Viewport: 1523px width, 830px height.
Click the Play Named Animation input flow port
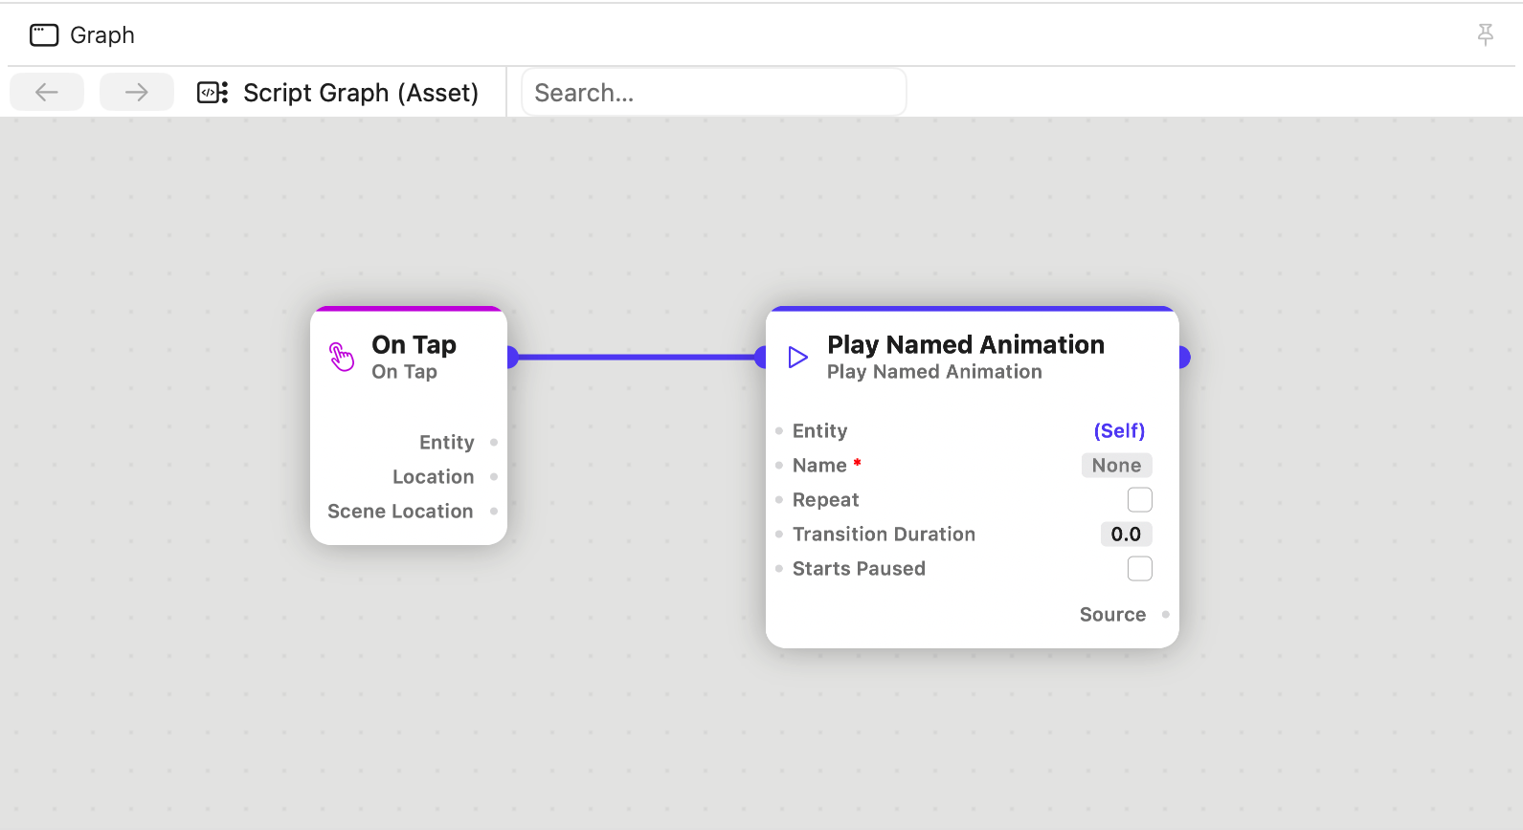point(761,358)
